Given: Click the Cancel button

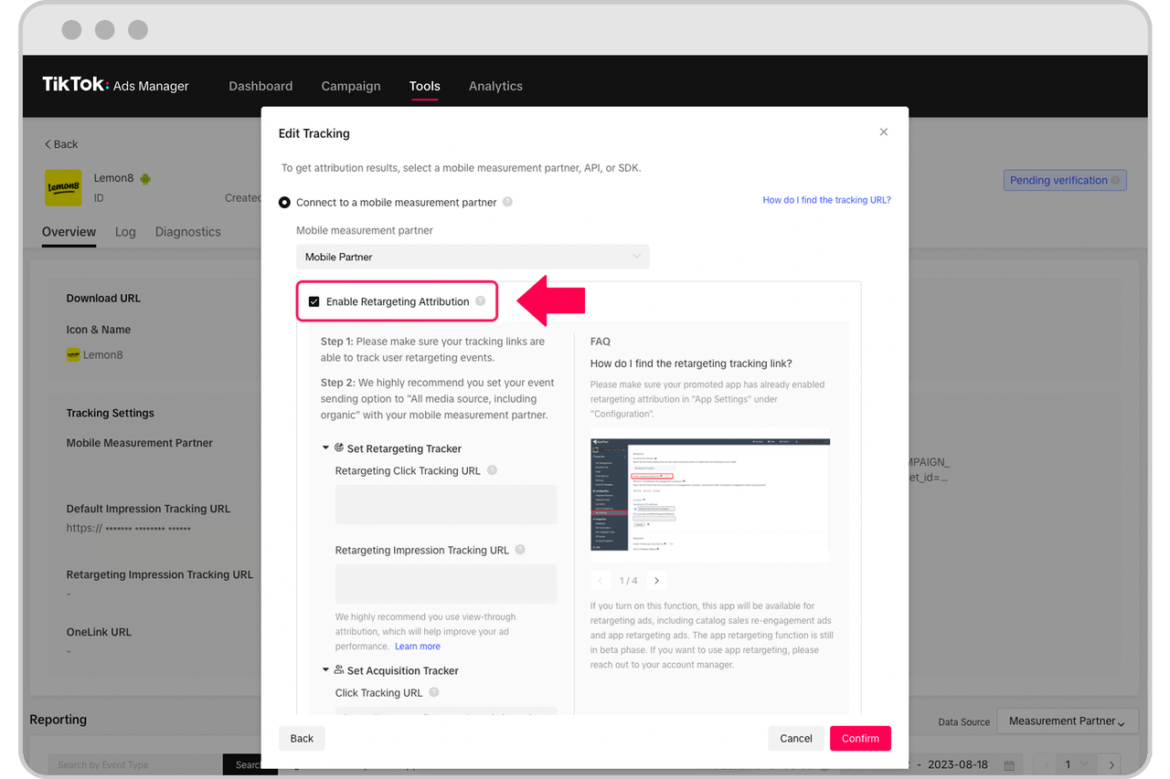Looking at the screenshot, I should 796,738.
